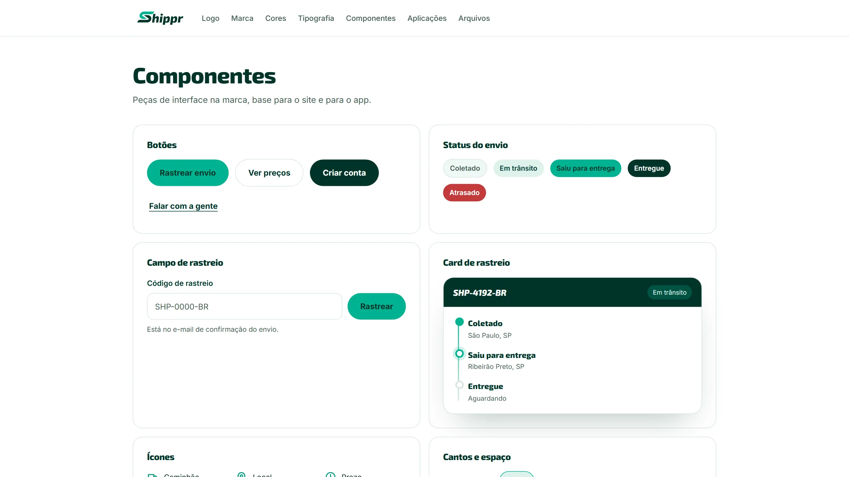Click the Ícones section heading
Screen dimensions: 849x477
point(161,457)
